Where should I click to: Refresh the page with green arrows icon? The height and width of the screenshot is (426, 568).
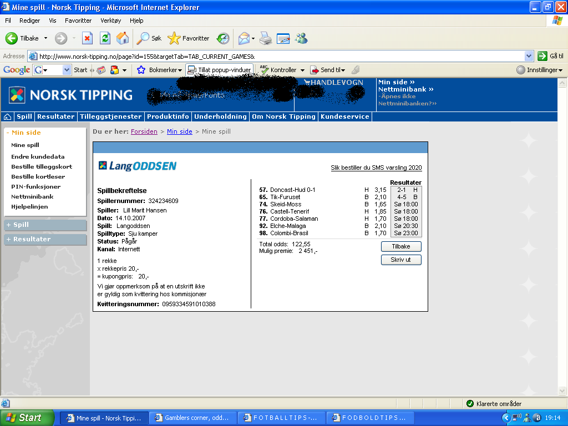point(105,38)
